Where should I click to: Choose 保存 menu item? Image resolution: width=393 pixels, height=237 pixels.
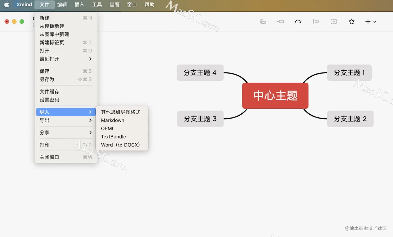click(x=66, y=71)
